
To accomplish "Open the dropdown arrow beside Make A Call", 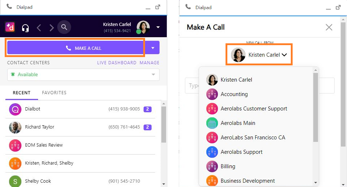I will coord(153,48).
